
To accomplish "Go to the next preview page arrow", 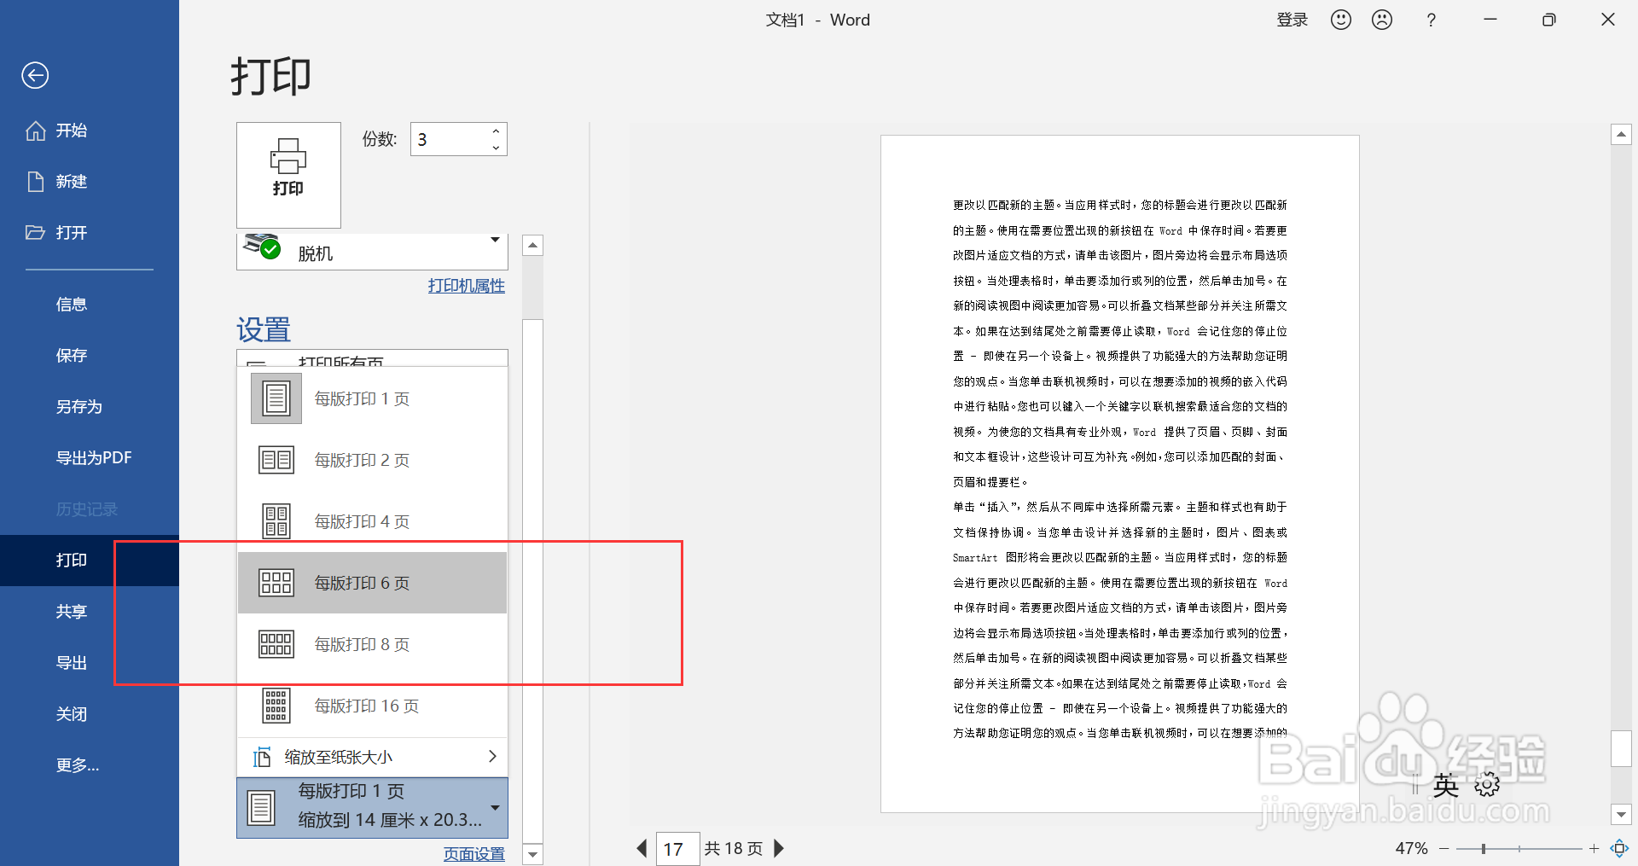I will [778, 848].
